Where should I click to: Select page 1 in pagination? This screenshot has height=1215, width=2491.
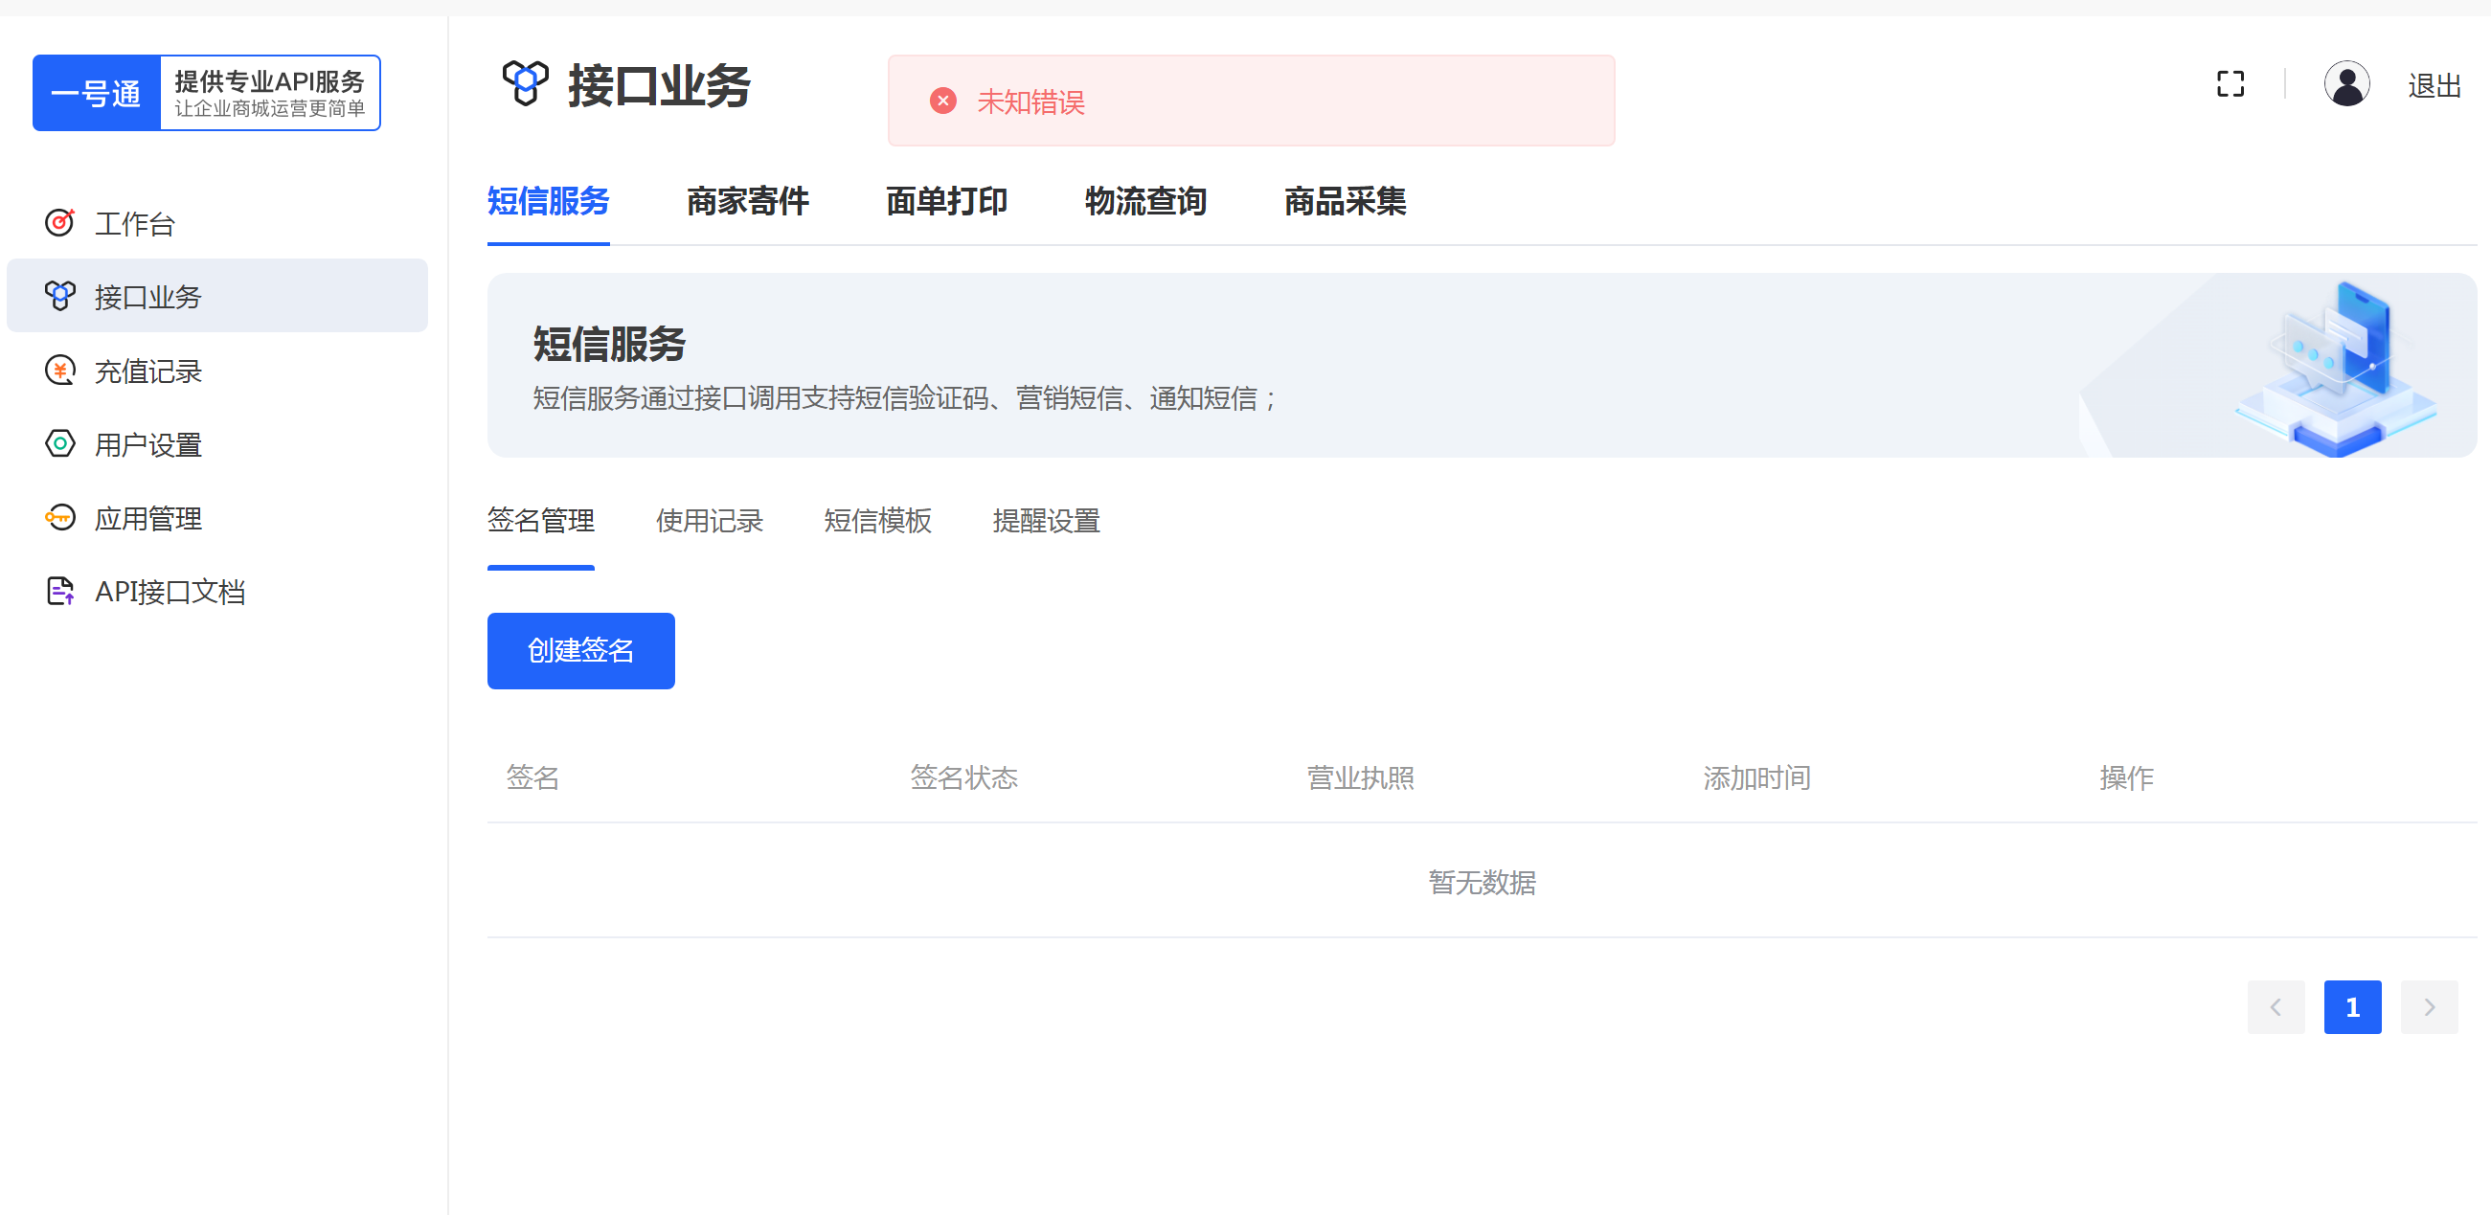tap(2352, 1007)
